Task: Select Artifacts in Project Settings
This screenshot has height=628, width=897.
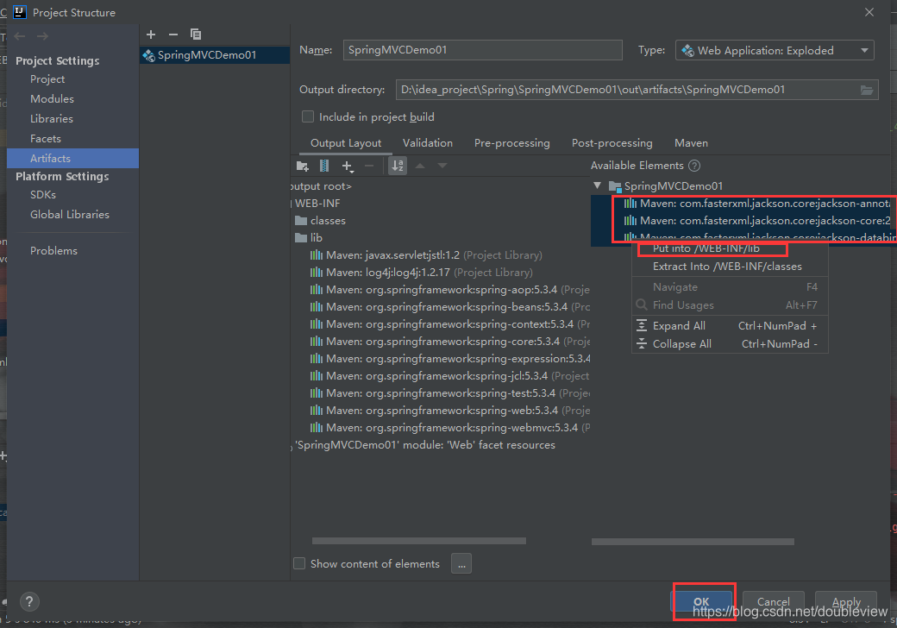Action: (x=72, y=159)
